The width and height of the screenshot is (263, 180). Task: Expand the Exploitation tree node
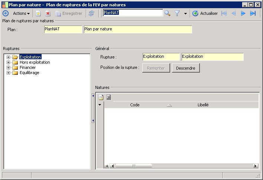8,57
